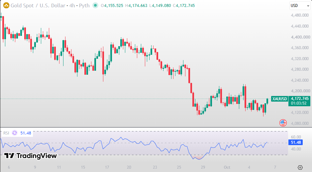
Task: Open the chart settings gear icon
Action: (300, 167)
